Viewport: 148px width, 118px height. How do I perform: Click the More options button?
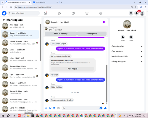(92, 34)
